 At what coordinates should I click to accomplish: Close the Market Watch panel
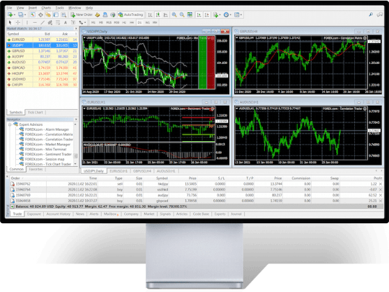[76, 29]
